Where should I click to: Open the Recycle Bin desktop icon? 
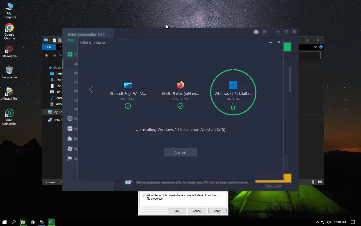pos(9,73)
